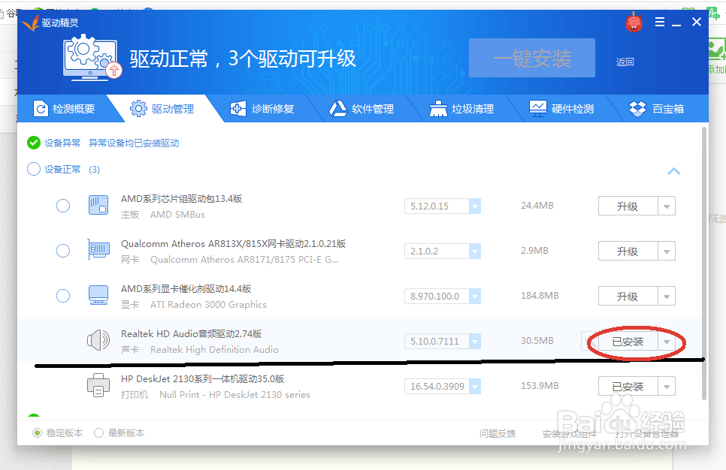Viewport: 726px width, 470px height.
Task: Click the 硬件检测 monitor chart icon
Action: 537,109
